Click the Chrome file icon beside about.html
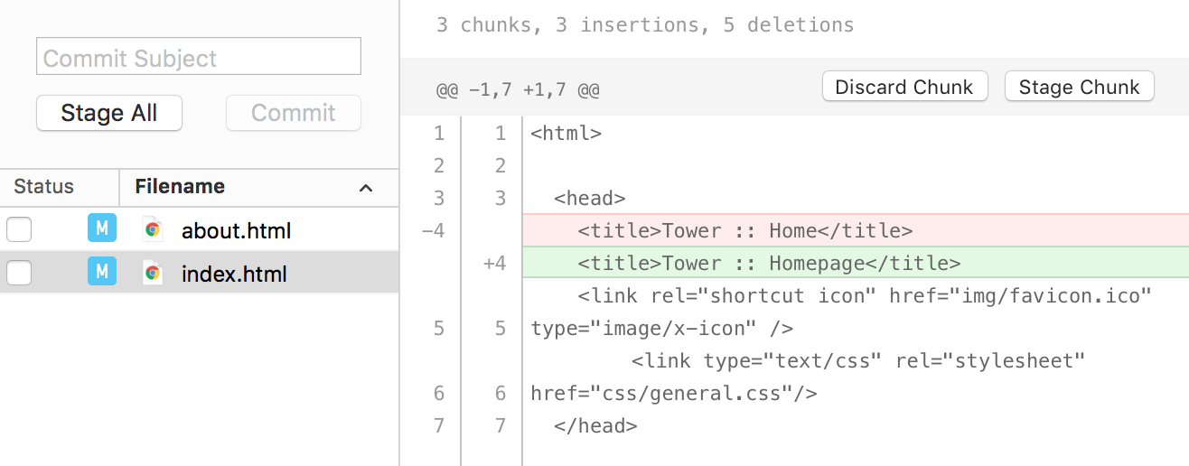Image resolution: width=1189 pixels, height=466 pixels. 153,229
